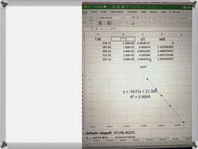Select column A header
Image resolution: width=198 pixels, height=149 pixels.
click(98, 34)
